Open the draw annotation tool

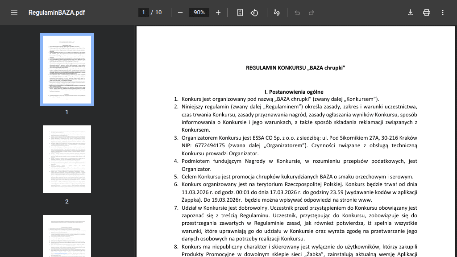(277, 12)
